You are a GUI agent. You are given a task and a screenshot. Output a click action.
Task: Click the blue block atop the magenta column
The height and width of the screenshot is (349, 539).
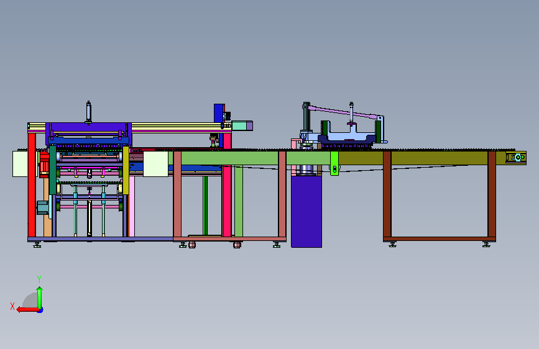click(219, 113)
